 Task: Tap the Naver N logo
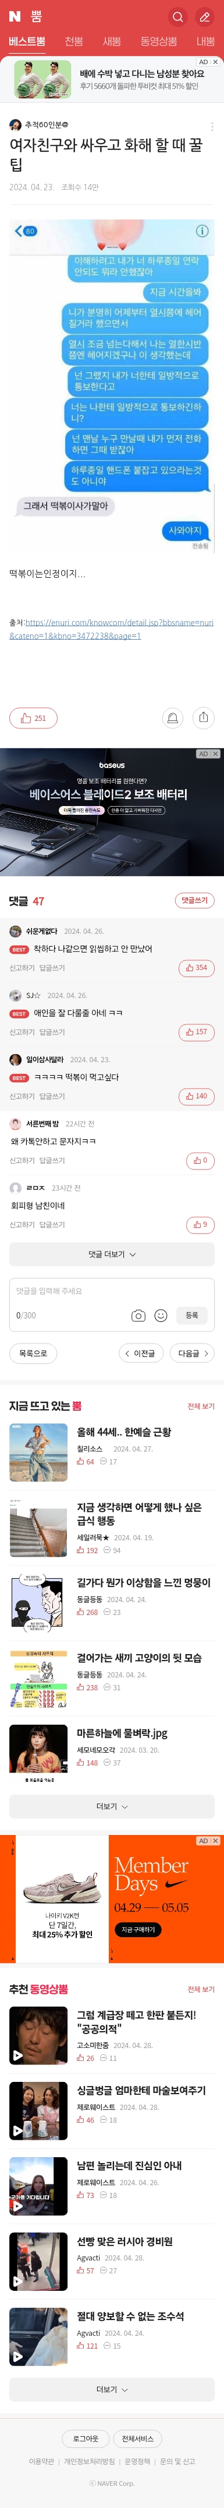tap(15, 16)
